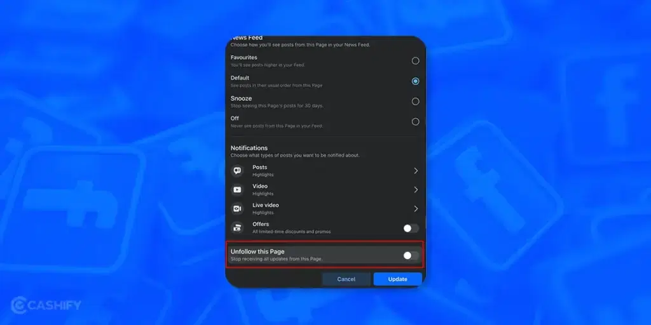This screenshot has width=651, height=325.
Task: Select the Snooze option label
Action: [241, 98]
